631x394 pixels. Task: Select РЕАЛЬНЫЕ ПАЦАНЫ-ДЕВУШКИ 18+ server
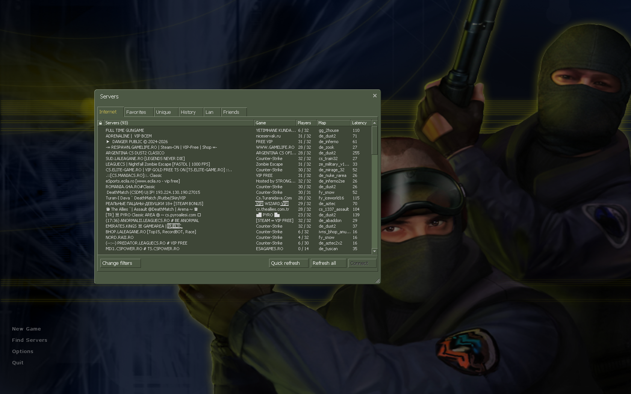coord(235,204)
